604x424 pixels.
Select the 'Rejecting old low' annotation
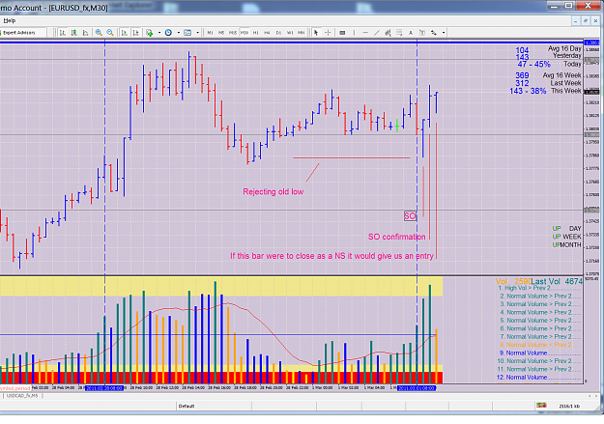273,192
